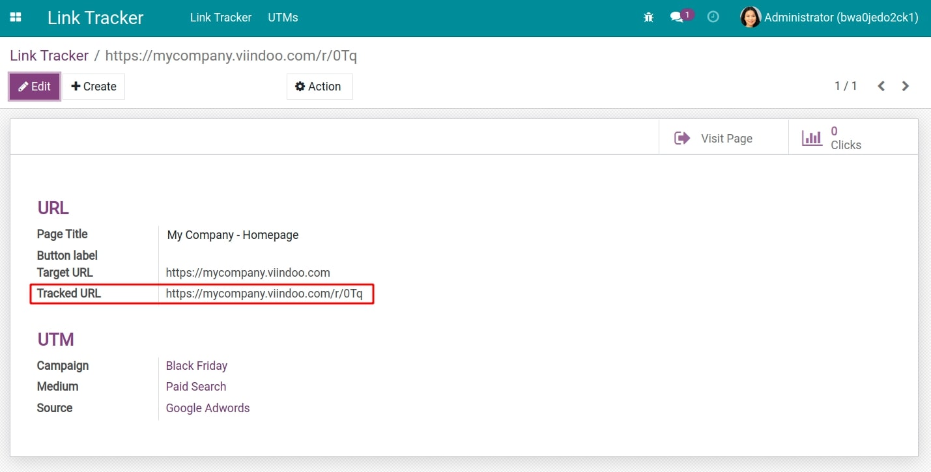Click the Link Tracker breadcrumb

point(49,56)
